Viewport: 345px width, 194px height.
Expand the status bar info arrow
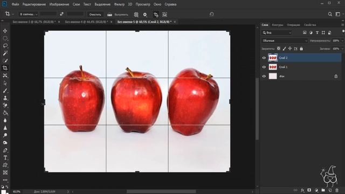(68, 192)
